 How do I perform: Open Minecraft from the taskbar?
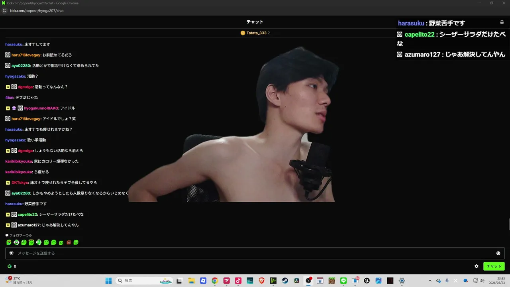[331, 281]
